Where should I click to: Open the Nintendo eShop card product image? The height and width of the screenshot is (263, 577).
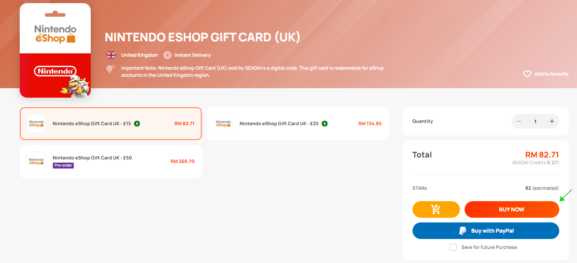tap(55, 50)
